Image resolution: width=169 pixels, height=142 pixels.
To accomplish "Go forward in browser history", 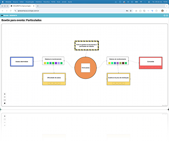I will pyautogui.click(x=7, y=11).
